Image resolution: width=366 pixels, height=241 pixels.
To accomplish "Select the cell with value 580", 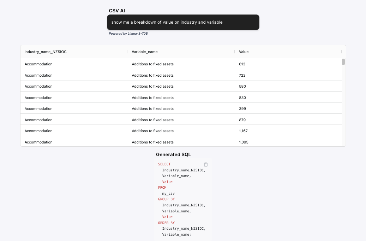I will 242,86.
